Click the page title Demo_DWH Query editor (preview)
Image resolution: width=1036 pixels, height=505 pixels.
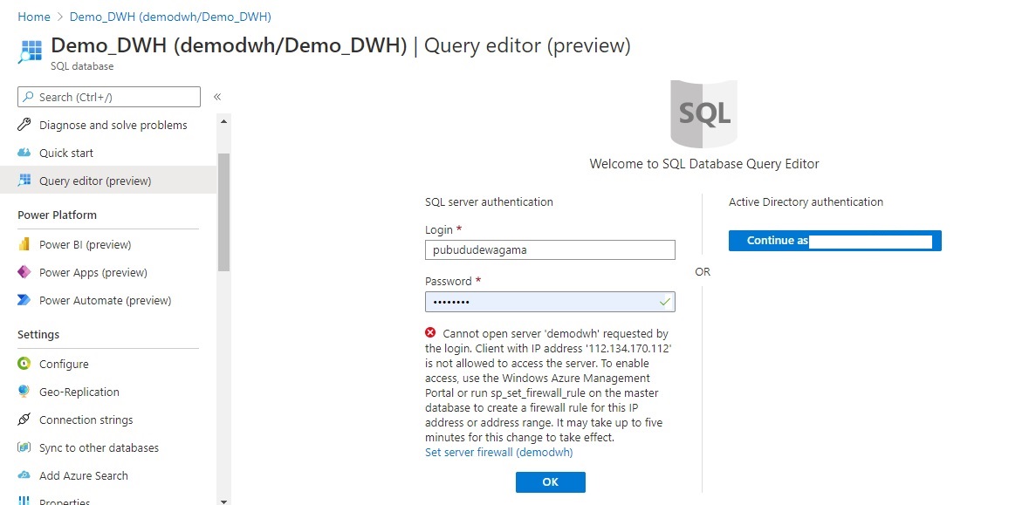[341, 45]
